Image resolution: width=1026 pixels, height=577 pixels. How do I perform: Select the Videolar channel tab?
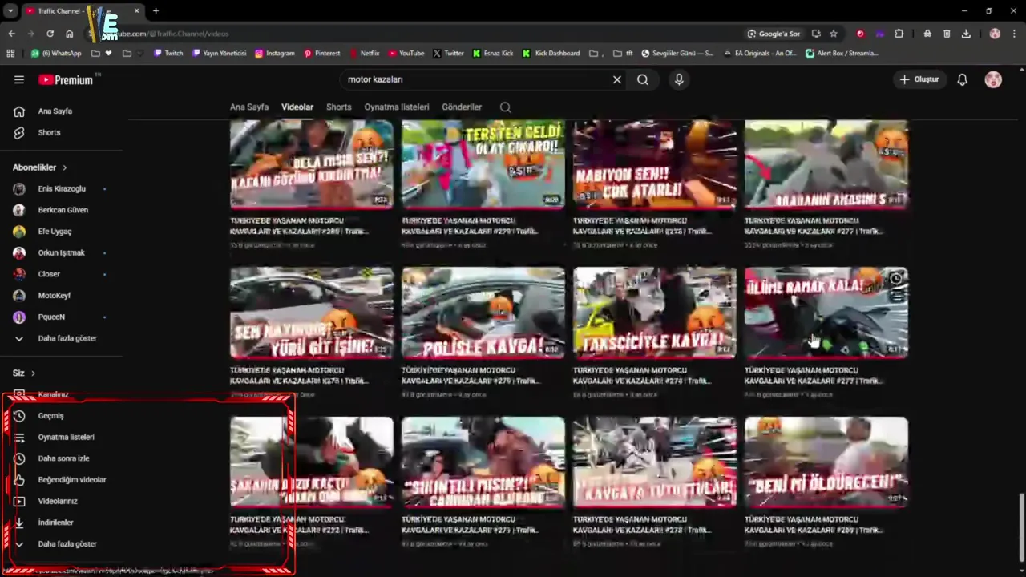point(297,107)
